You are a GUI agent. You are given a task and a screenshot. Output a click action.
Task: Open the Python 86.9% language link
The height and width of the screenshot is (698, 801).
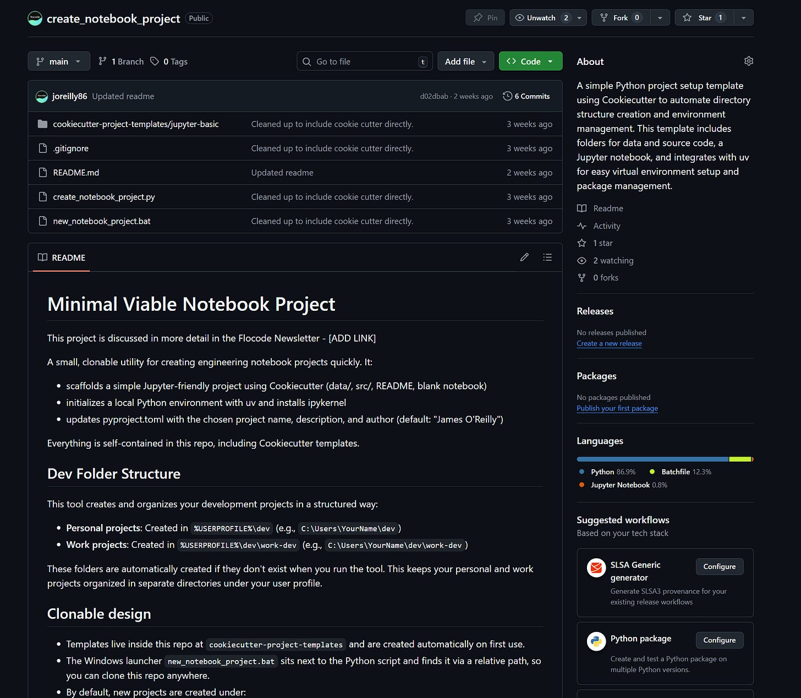click(607, 472)
